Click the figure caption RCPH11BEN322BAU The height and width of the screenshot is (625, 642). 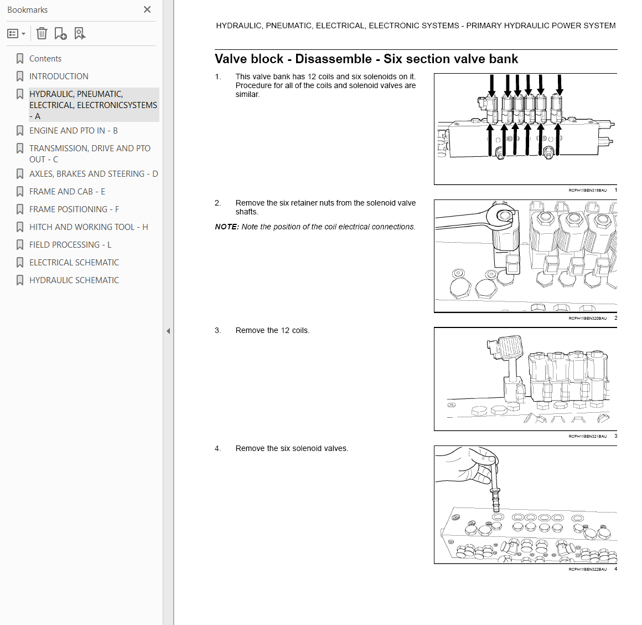(x=588, y=569)
